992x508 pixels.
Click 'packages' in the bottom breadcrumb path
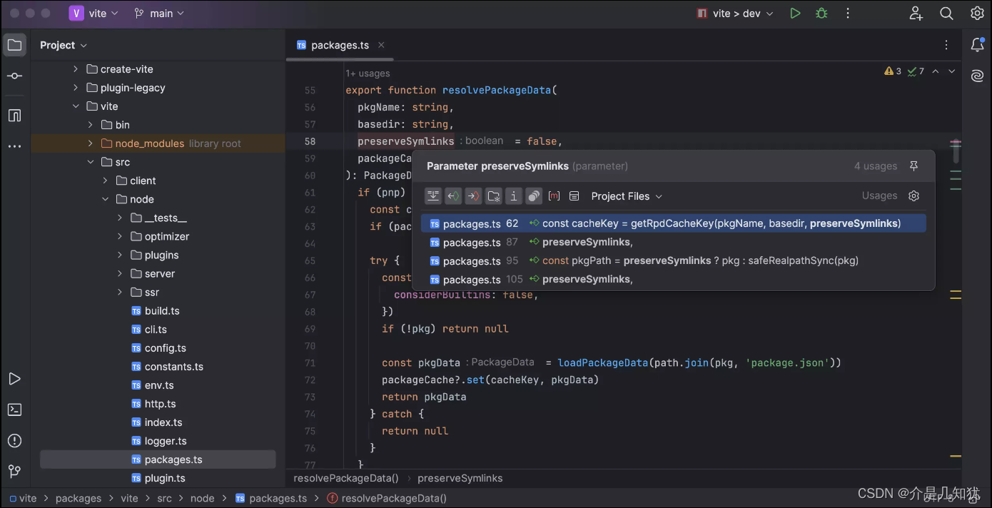[x=79, y=498]
